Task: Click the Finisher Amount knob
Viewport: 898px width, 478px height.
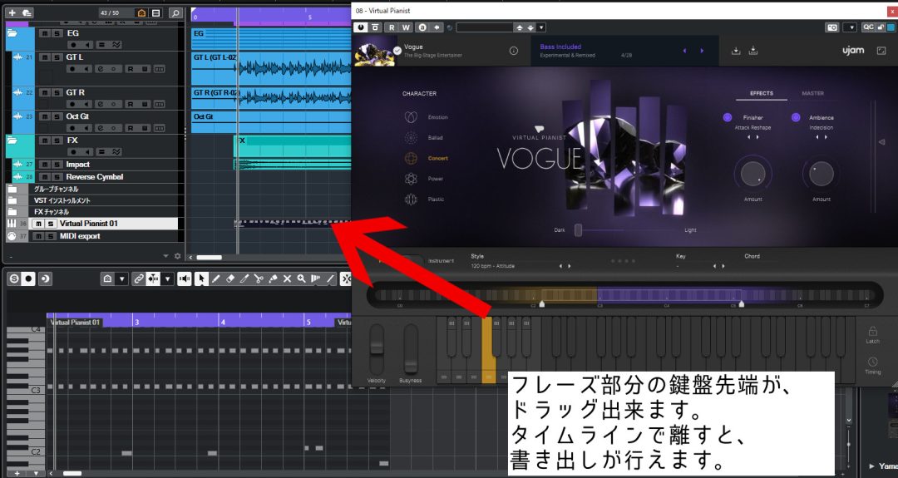Action: 752,174
